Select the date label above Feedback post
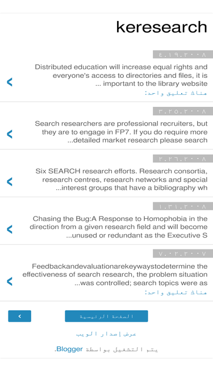Screen dimensions: 213x379 183,253
